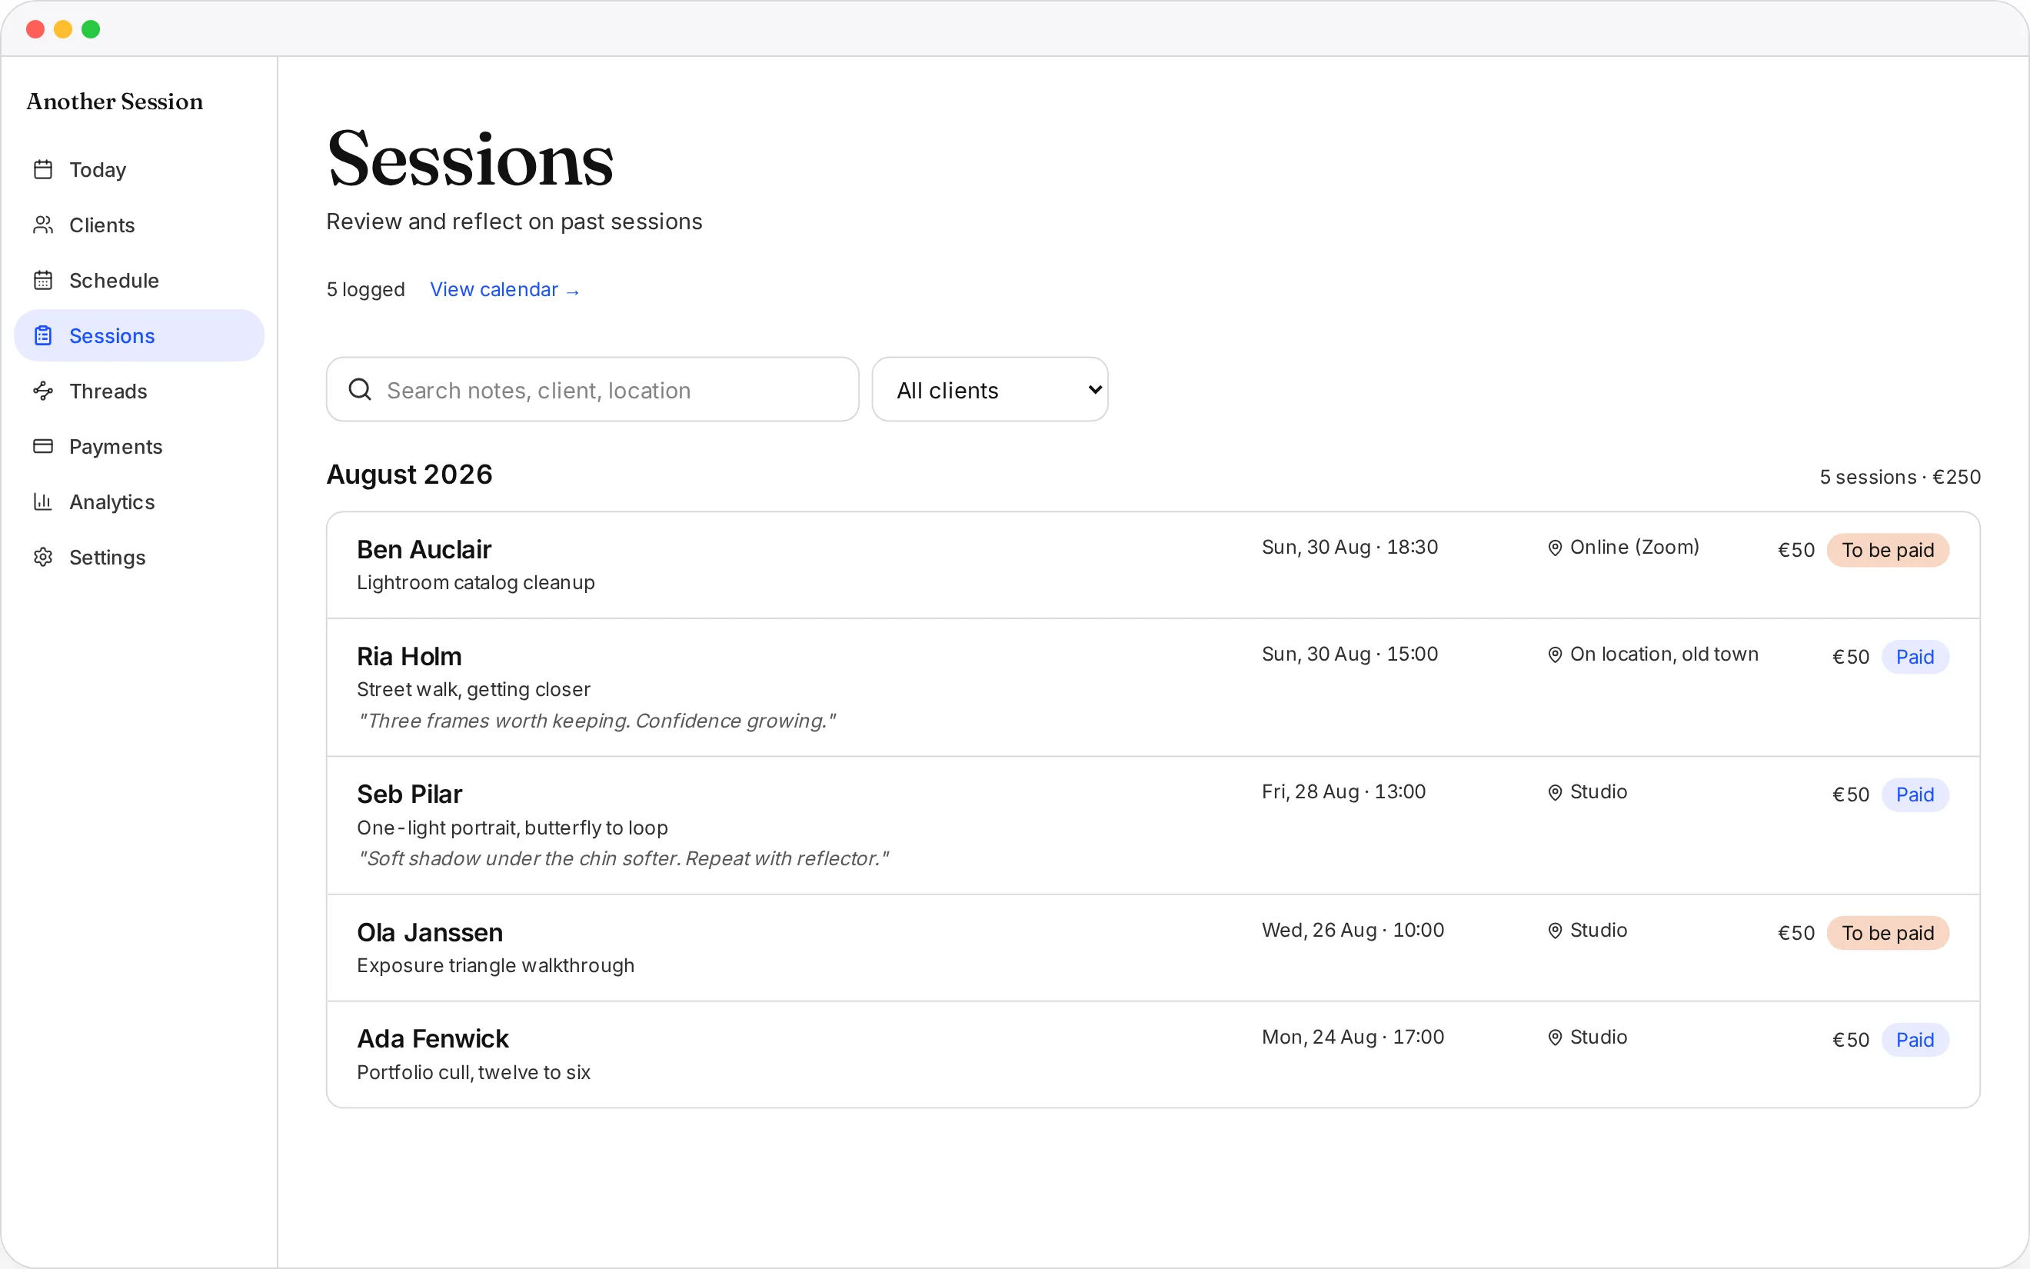Click the €50 amount in Ola Janssen row
The width and height of the screenshot is (2030, 1269).
tap(1796, 933)
